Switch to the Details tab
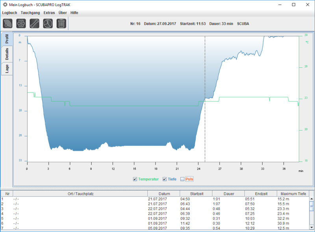Image resolution: width=315 pixels, height=232 pixels. [7, 54]
